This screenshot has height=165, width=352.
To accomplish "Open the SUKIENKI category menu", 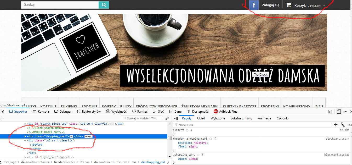I will click(x=69, y=106).
